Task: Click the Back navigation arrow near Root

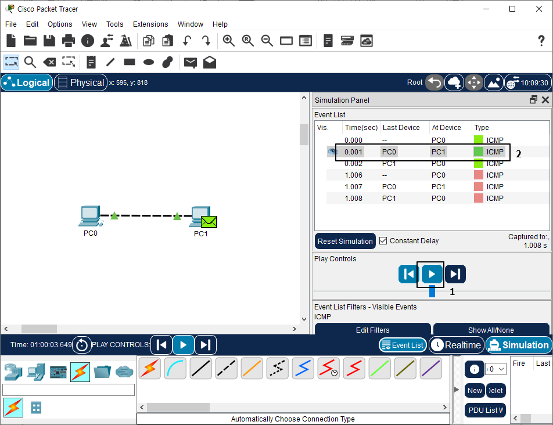Action: coord(434,83)
